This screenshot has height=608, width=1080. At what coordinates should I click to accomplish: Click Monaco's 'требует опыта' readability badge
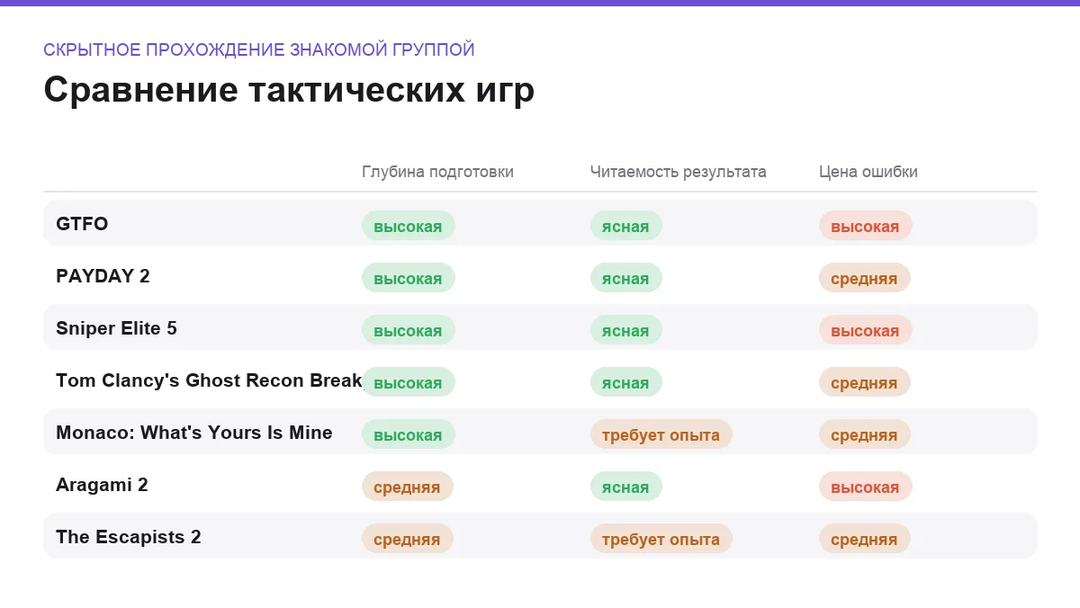661,434
